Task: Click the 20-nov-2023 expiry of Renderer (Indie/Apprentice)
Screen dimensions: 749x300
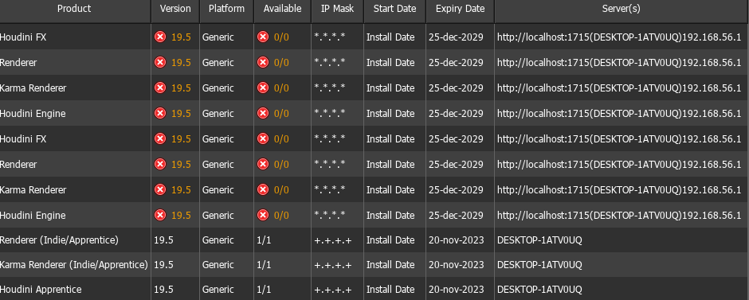Action: pos(457,240)
